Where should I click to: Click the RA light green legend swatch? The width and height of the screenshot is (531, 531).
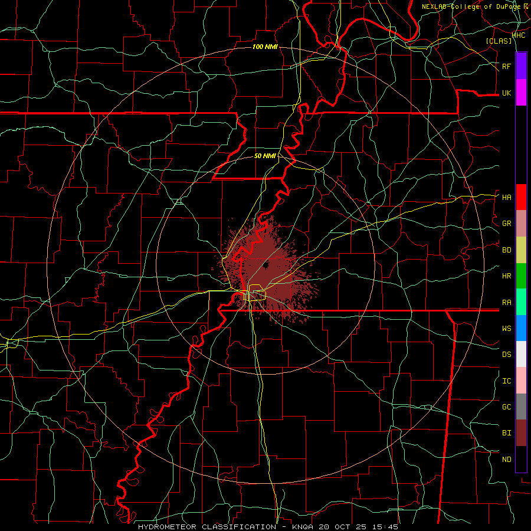(521, 302)
